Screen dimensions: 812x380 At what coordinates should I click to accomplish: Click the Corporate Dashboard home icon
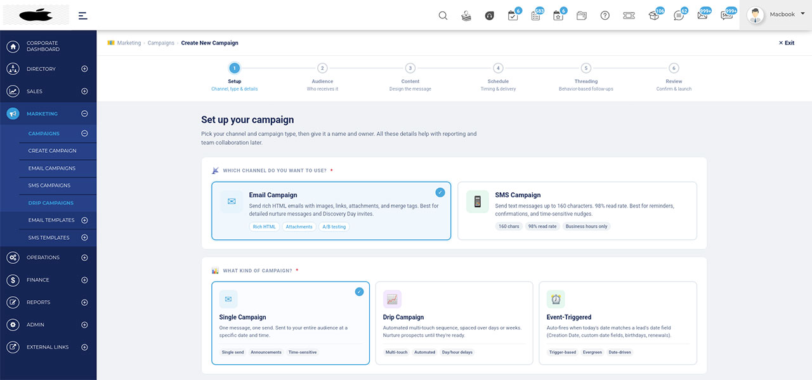13,46
